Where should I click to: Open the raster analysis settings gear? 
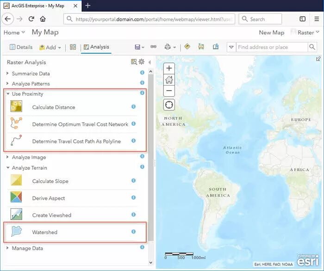click(141, 62)
